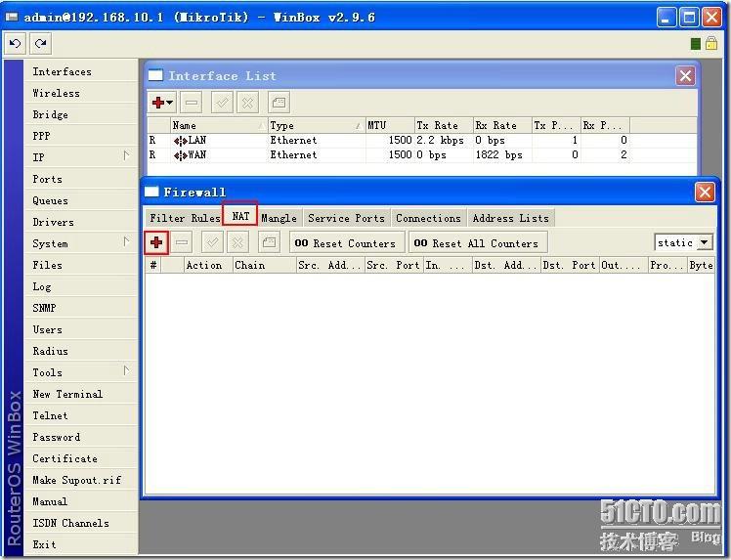
Task: Expand the Tools submenu arrow
Action: tap(126, 370)
